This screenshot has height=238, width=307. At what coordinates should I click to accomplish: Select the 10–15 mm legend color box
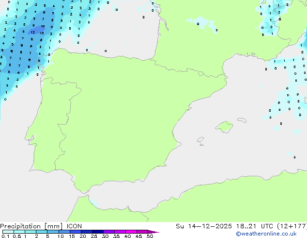point(64,232)
